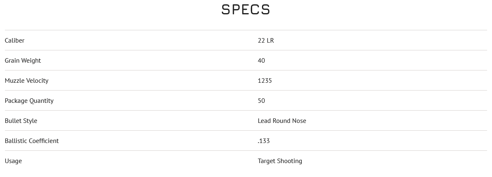Click the word Quantity in specs table
The image size is (492, 177).
click(41, 101)
